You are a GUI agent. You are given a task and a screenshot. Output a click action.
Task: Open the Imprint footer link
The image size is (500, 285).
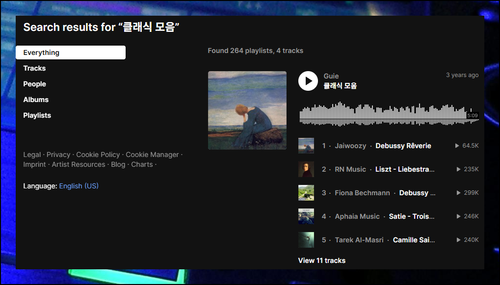point(34,164)
